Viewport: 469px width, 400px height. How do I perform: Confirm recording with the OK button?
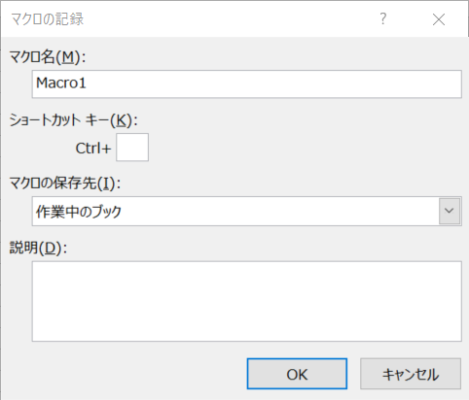(x=297, y=374)
